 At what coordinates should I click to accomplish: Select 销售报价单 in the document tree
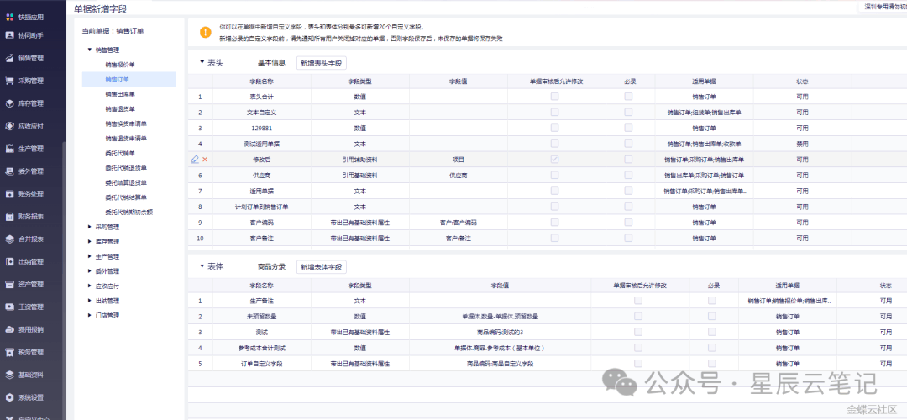(x=123, y=65)
